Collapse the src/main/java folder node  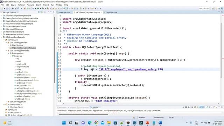click(x=4, y=40)
